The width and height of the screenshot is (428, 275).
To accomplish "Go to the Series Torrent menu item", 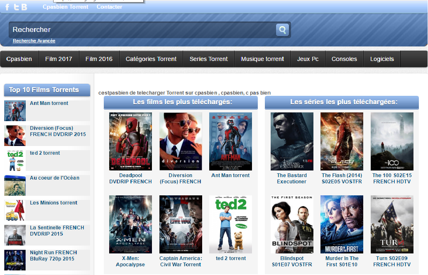I will coord(208,59).
